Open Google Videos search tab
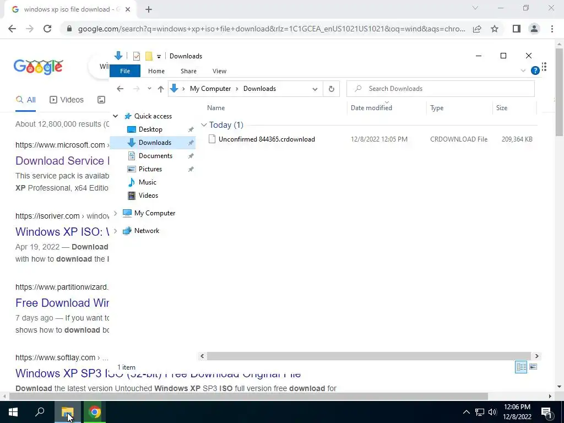Image resolution: width=564 pixels, height=423 pixels. tap(67, 100)
